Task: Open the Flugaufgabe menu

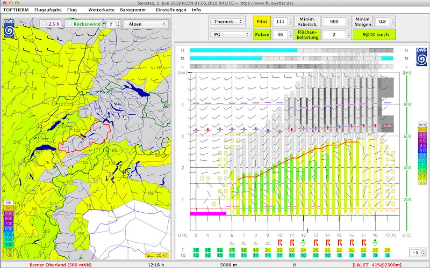Action: (48, 10)
